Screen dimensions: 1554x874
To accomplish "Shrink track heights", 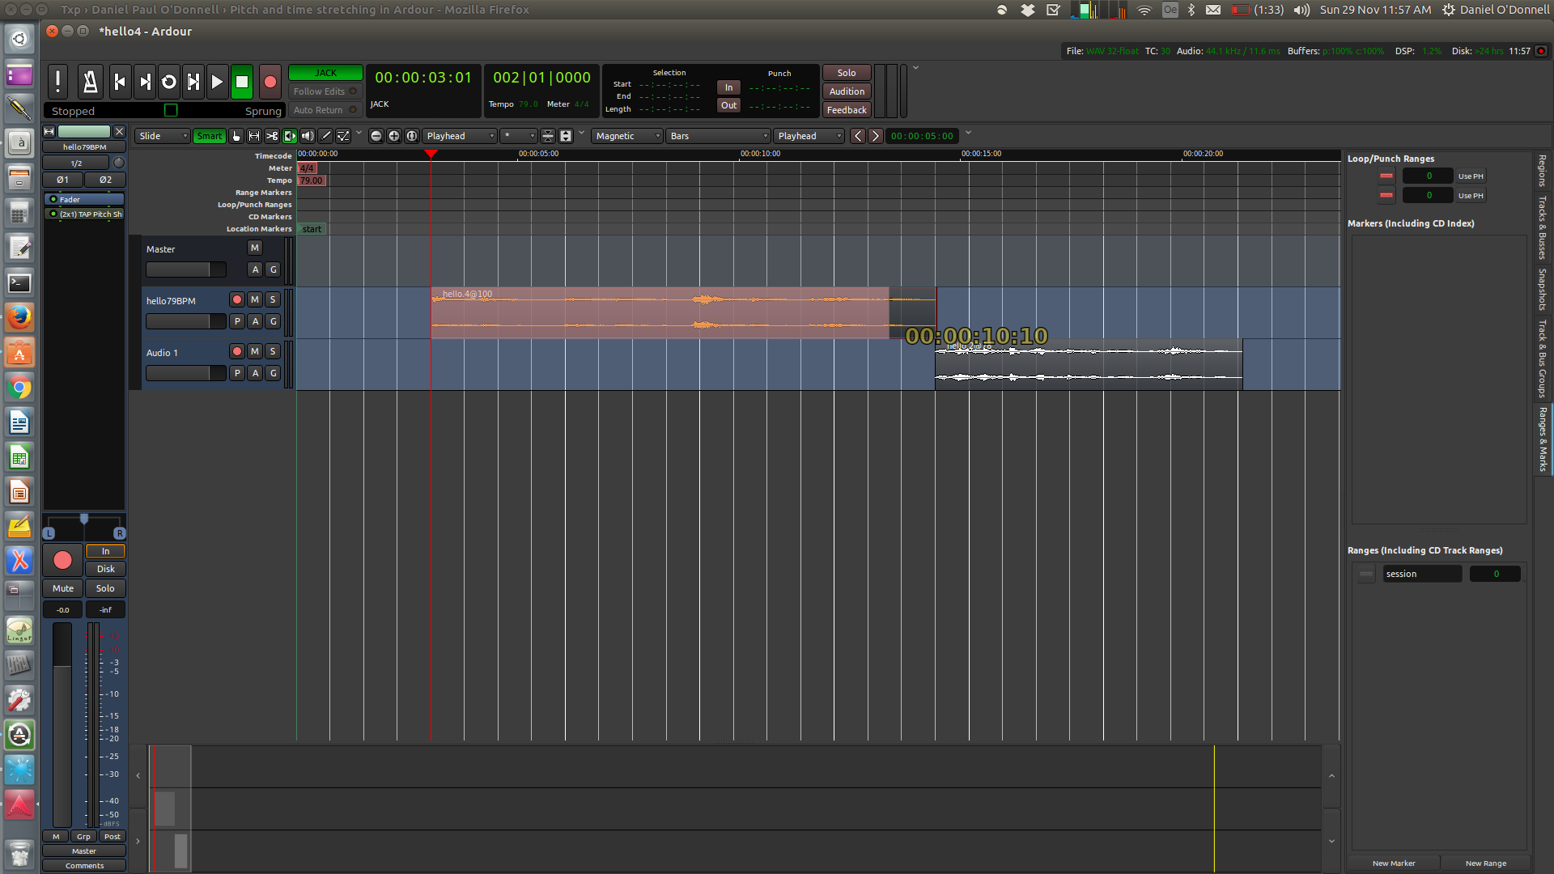I will point(548,136).
